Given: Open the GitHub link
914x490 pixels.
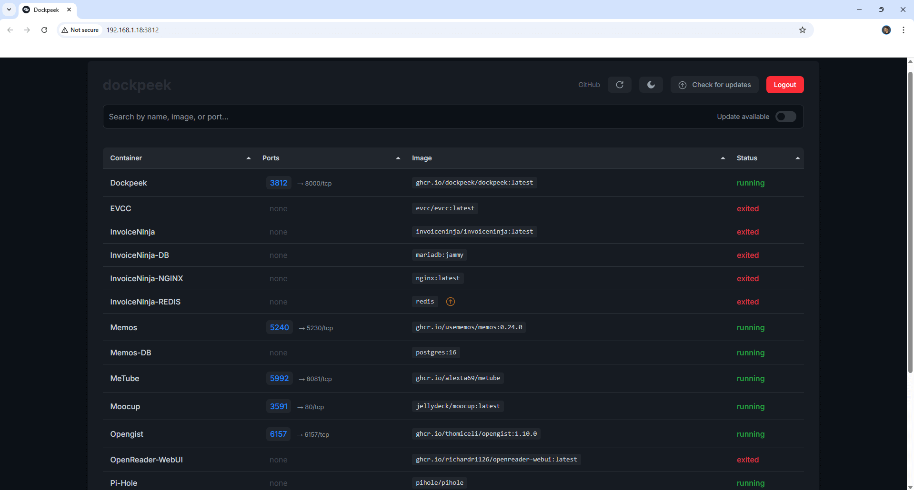Looking at the screenshot, I should 589,85.
